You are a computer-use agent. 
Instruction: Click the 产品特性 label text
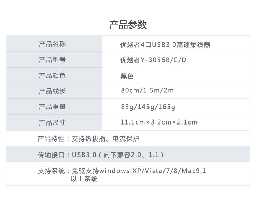tap(51, 139)
